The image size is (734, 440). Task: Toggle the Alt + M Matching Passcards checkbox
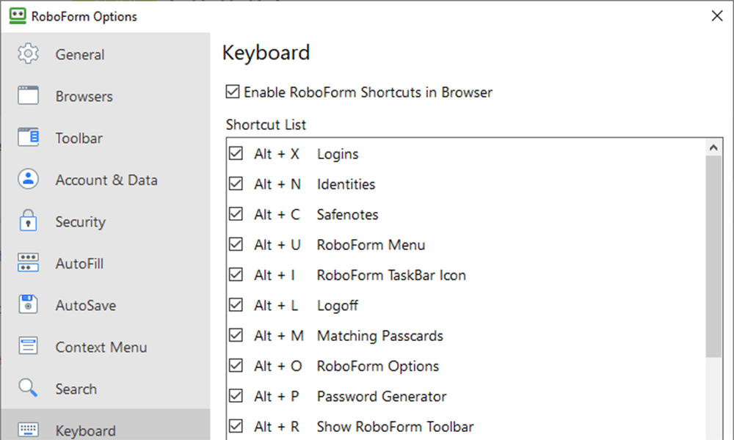[236, 335]
